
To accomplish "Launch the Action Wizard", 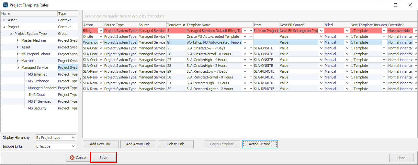I will (260, 144).
